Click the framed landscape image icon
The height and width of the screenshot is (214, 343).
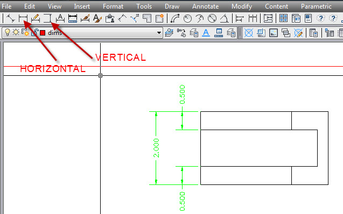[274, 33]
